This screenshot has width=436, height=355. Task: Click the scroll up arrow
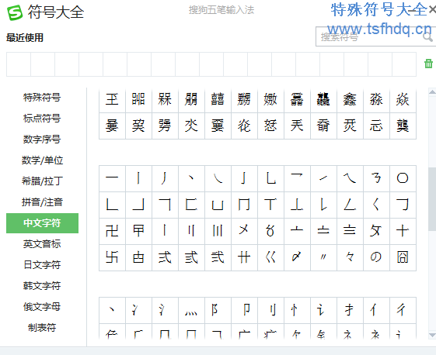tap(432, 92)
